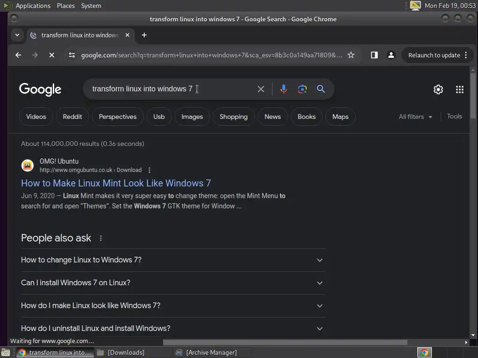The width and height of the screenshot is (478, 358).
Task: View site information icon in address bar
Action: [72, 55]
